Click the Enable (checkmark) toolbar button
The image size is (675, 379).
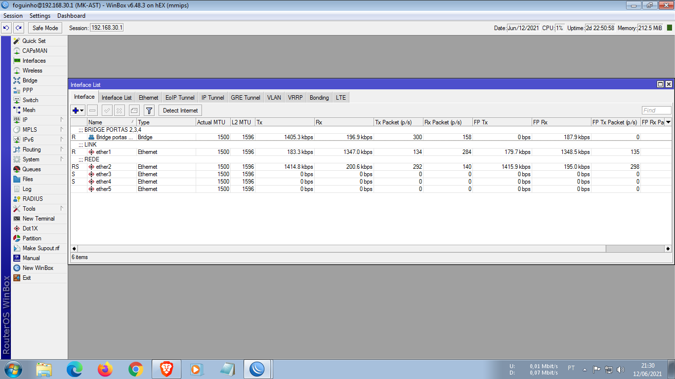click(x=107, y=111)
